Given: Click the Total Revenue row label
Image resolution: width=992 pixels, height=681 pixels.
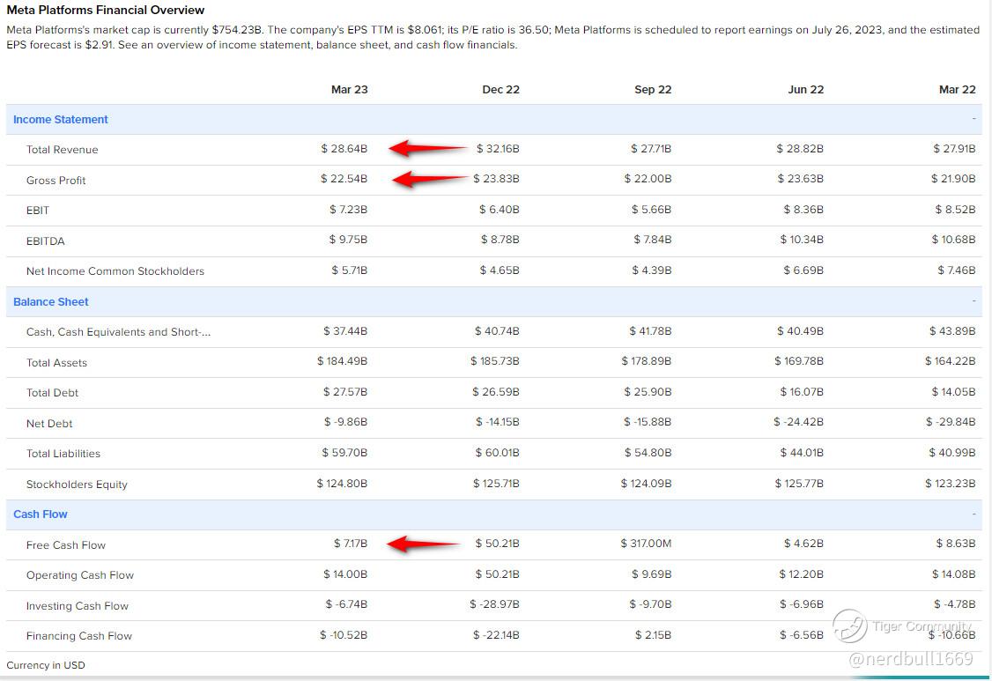Looking at the screenshot, I should click(62, 150).
